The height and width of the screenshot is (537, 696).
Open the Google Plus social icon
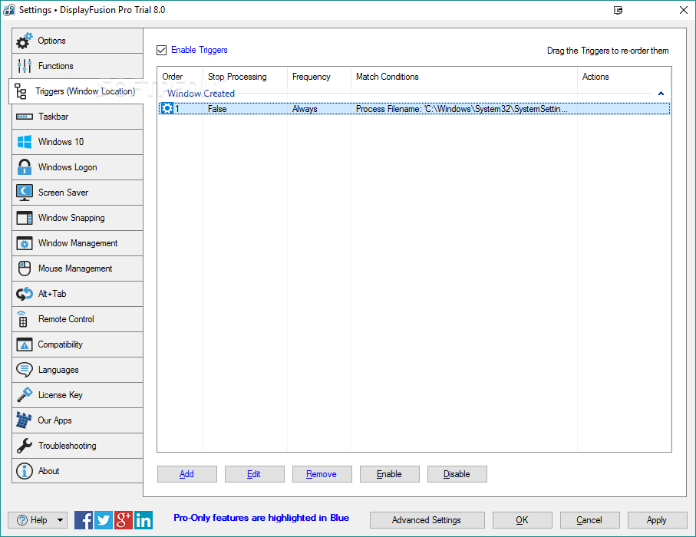pos(124,519)
